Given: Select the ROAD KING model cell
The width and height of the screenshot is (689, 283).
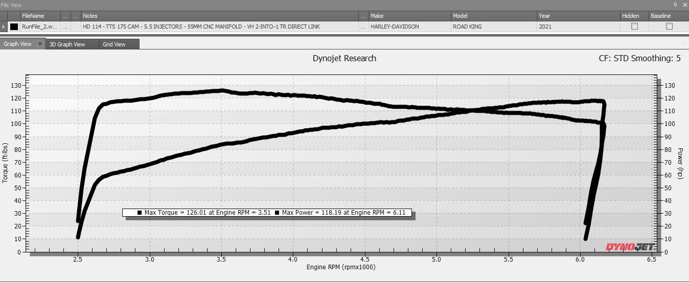Looking at the screenshot, I should pos(494,27).
